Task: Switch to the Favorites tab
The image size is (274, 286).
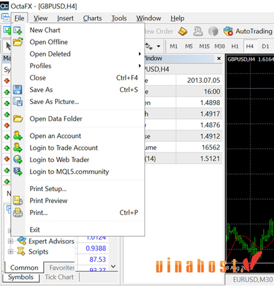Action: click(62, 267)
